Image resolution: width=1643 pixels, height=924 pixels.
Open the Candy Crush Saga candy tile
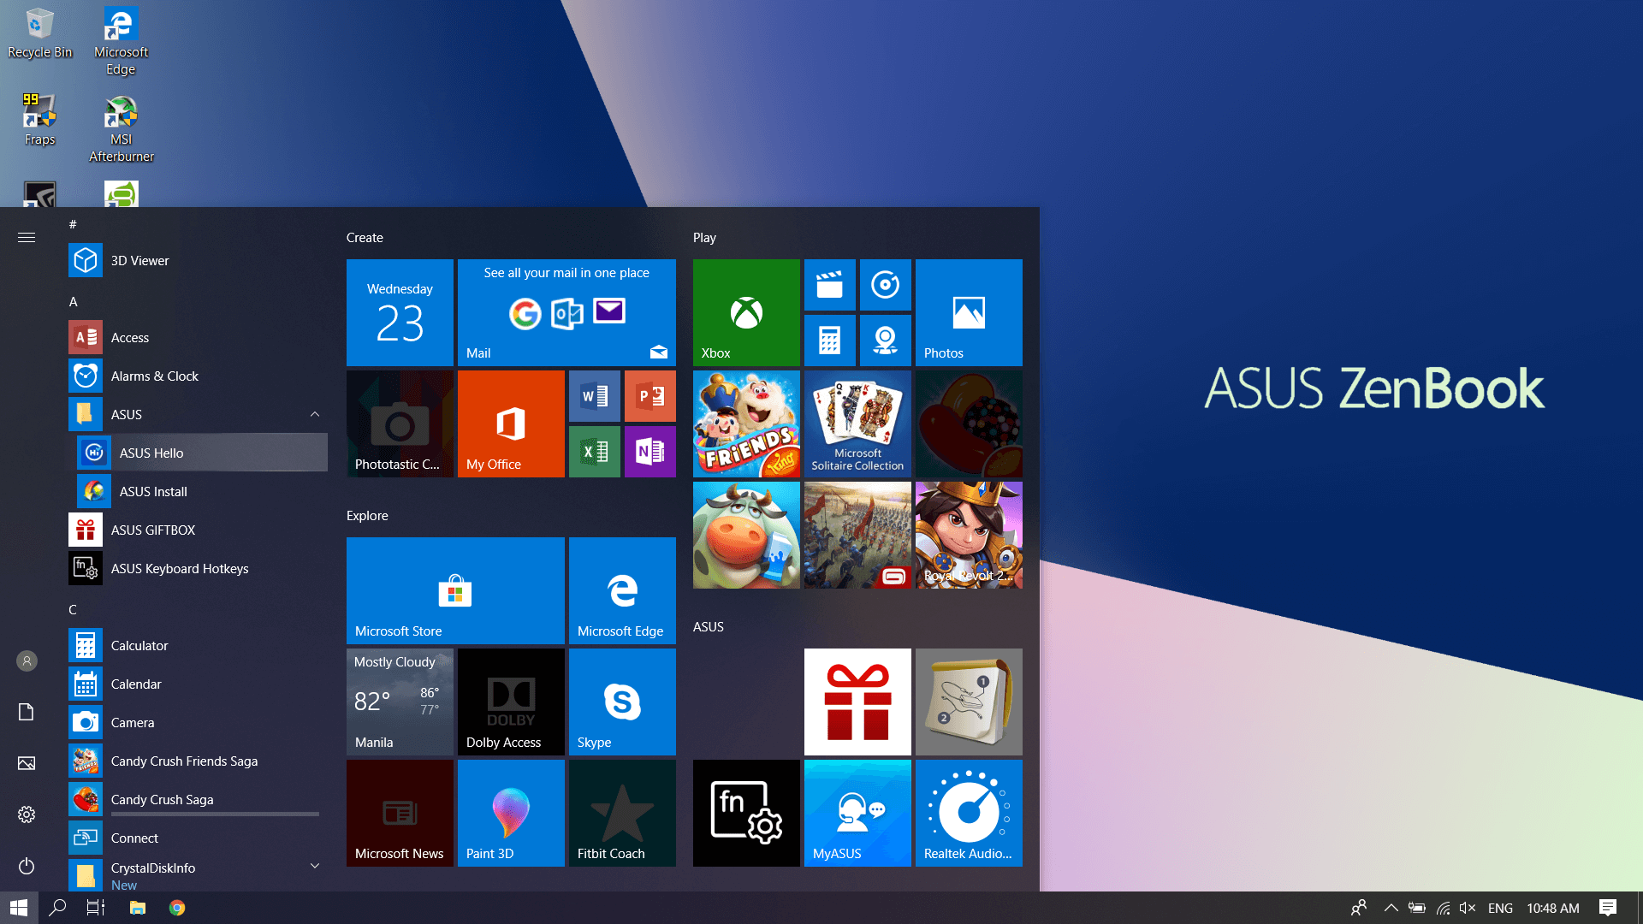tap(969, 423)
